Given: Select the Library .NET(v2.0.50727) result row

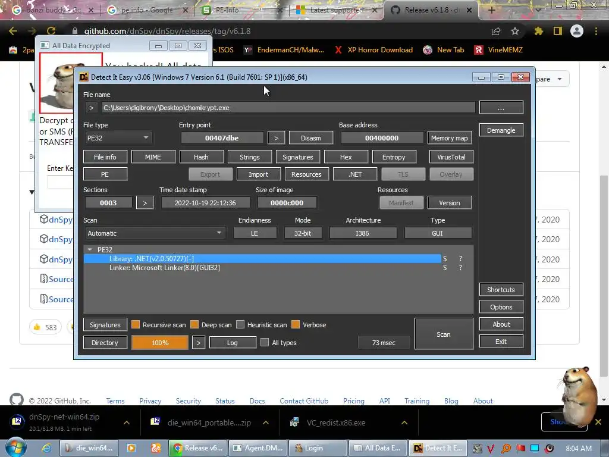Looking at the screenshot, I should [262, 258].
